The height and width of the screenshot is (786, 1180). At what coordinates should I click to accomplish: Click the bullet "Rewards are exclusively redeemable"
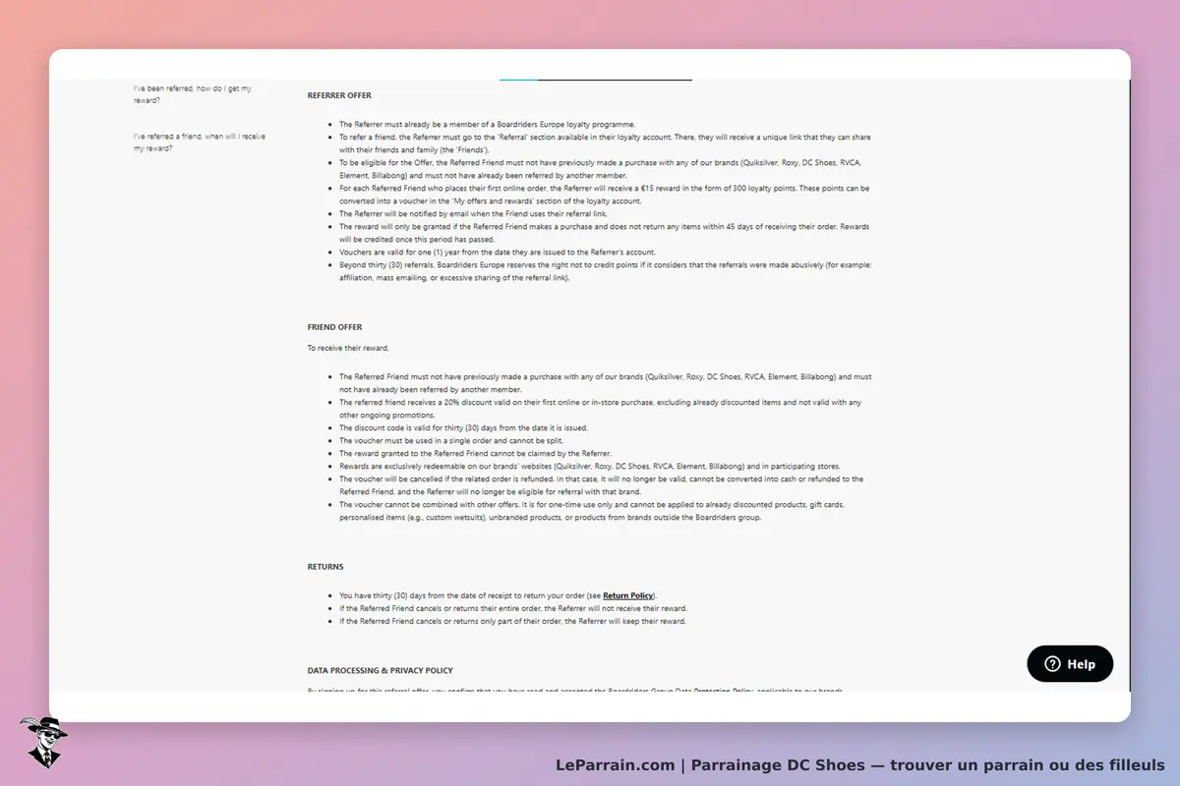tap(590, 466)
